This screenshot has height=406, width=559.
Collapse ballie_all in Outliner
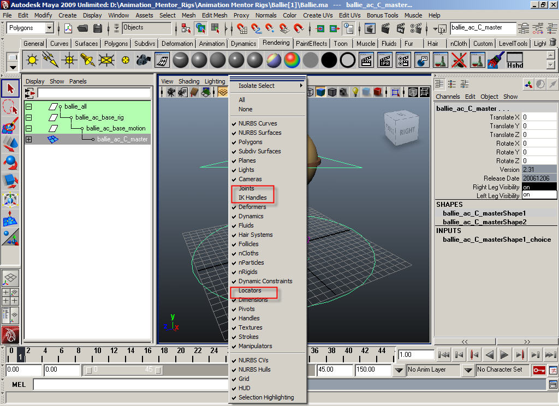(29, 106)
